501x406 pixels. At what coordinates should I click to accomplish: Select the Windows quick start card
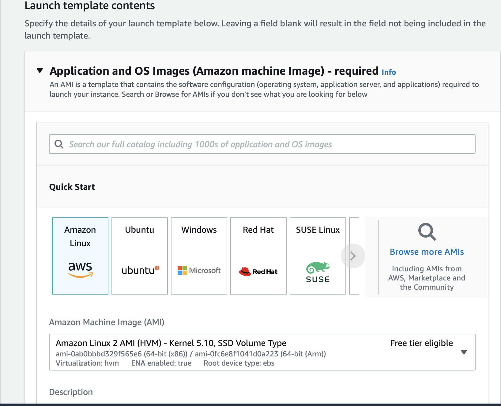(199, 256)
